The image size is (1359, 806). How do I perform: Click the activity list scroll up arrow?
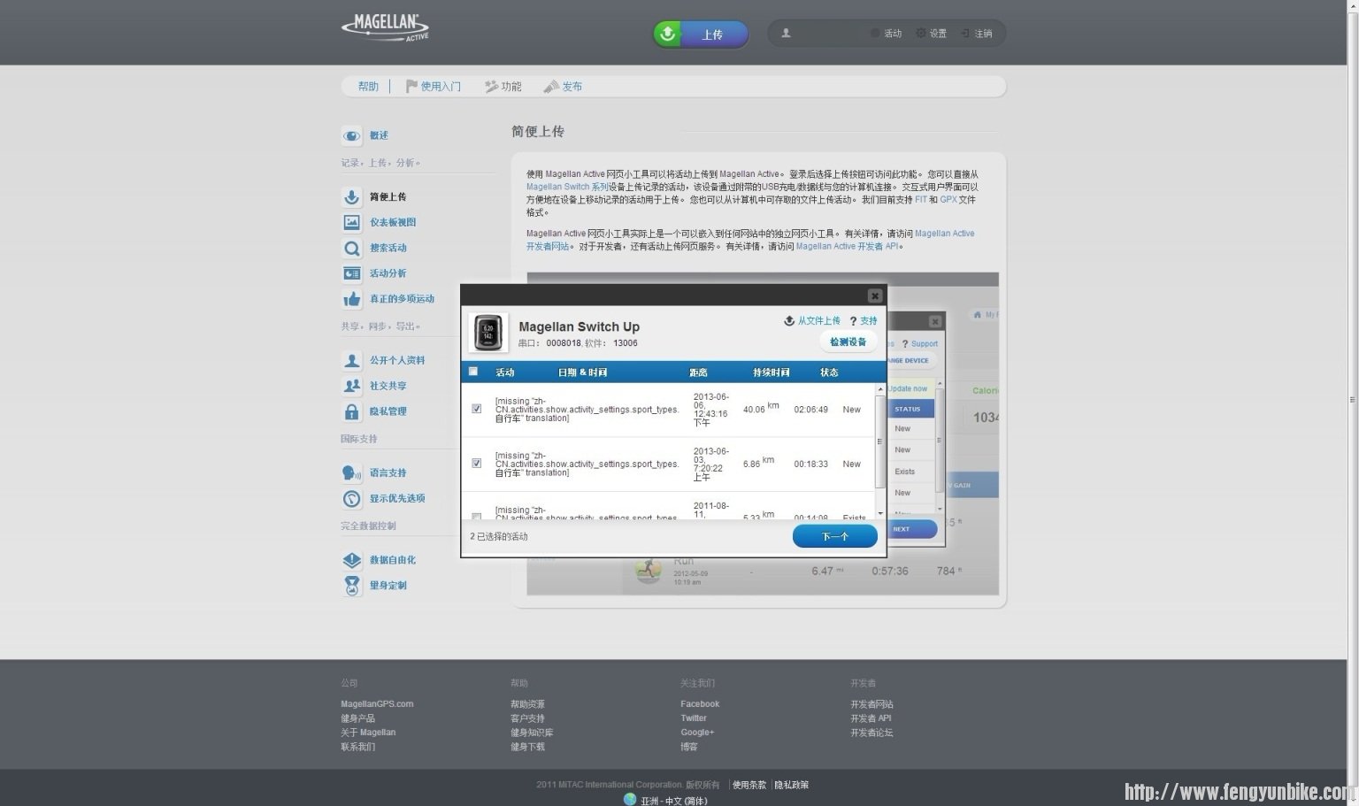pyautogui.click(x=879, y=389)
